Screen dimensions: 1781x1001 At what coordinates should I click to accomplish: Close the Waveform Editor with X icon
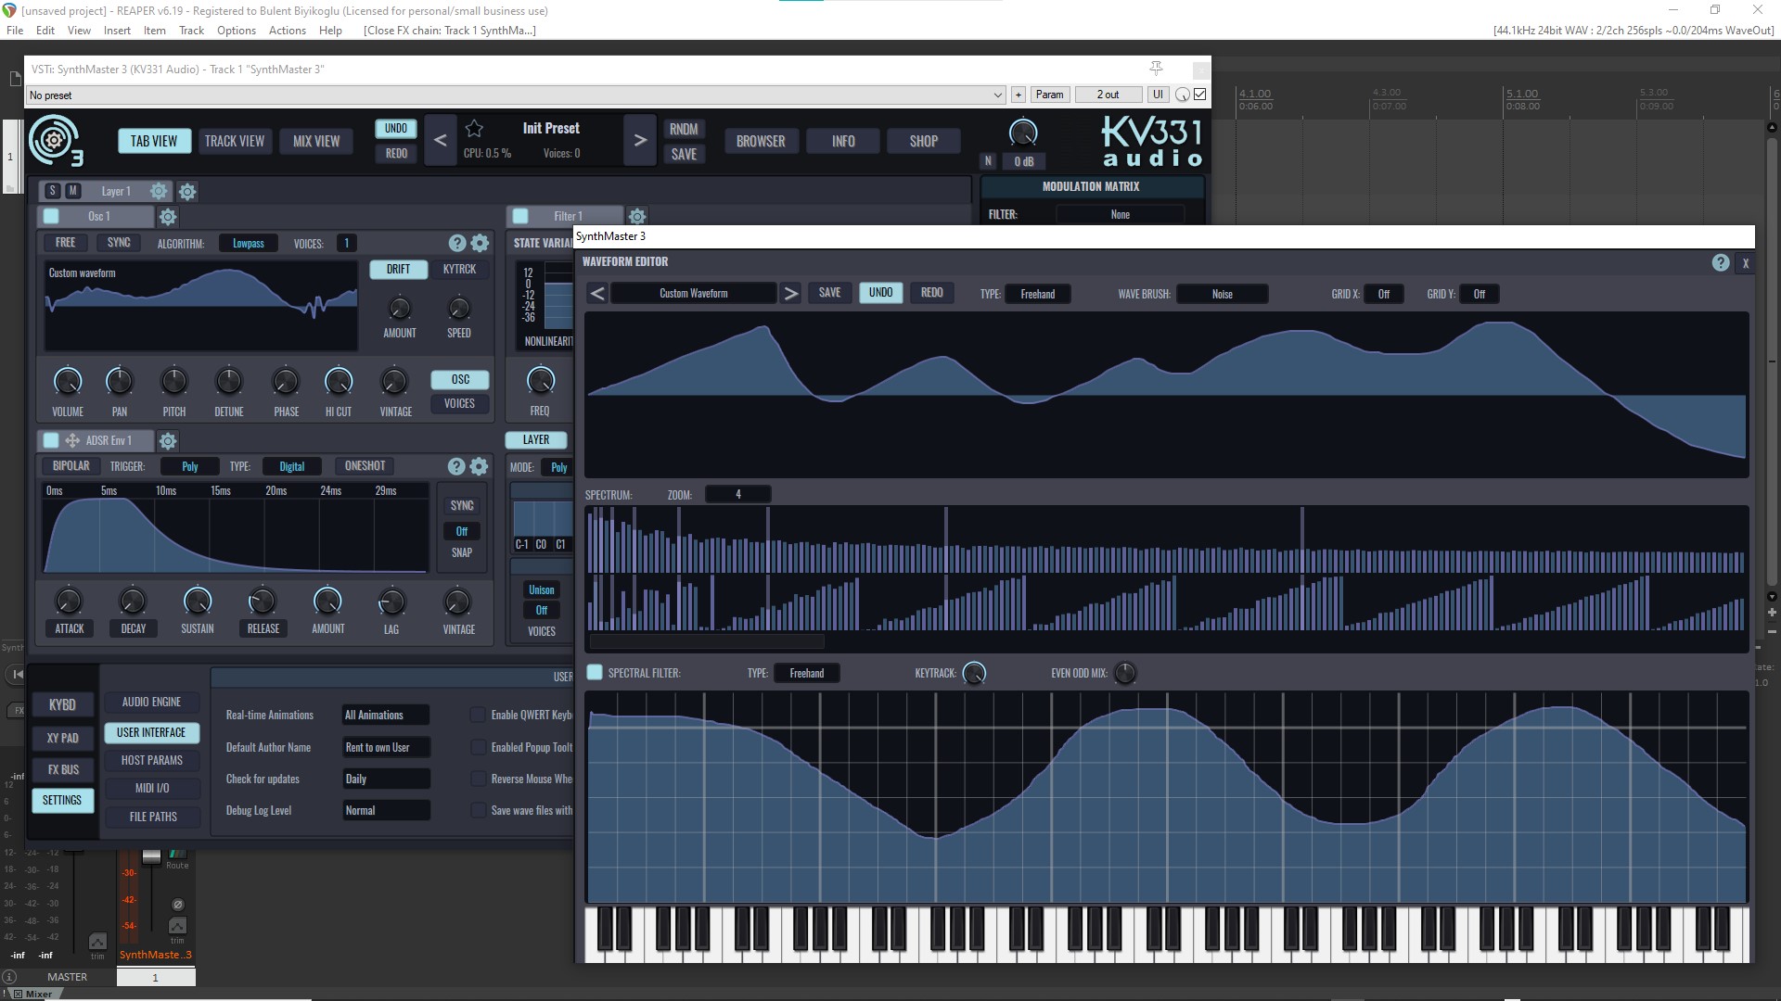[x=1746, y=263]
